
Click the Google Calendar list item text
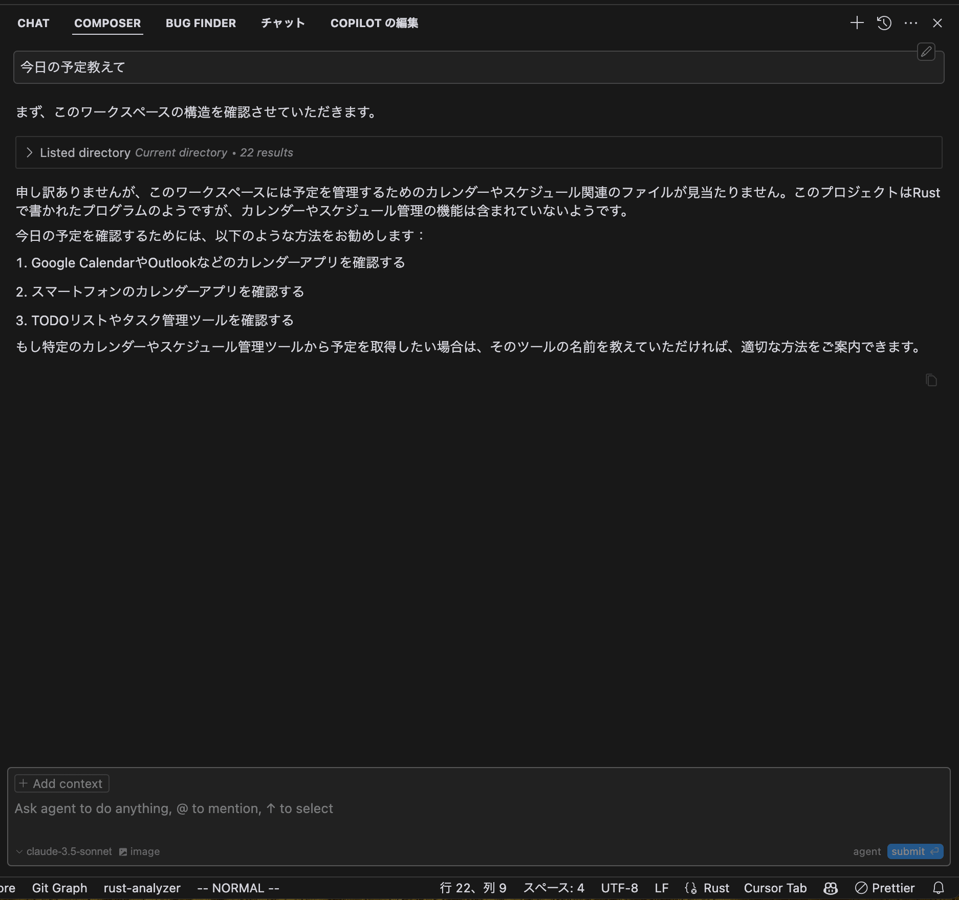click(218, 263)
